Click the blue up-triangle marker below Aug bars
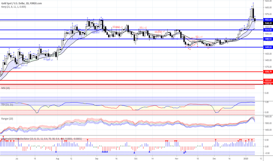The width and height of the screenshot is (273, 161). [56, 152]
